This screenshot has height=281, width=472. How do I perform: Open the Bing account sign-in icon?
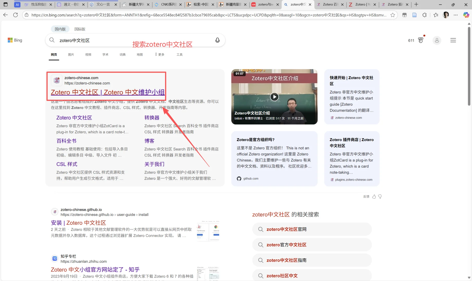coord(437,40)
